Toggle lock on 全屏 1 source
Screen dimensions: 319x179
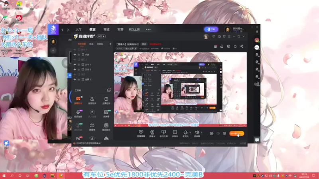(x=79, y=79)
